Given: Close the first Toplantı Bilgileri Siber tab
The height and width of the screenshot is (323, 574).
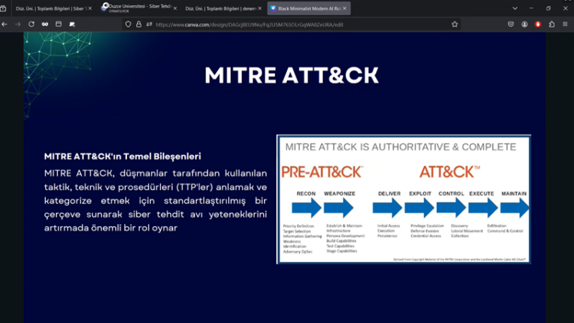Looking at the screenshot, I should (90, 9).
